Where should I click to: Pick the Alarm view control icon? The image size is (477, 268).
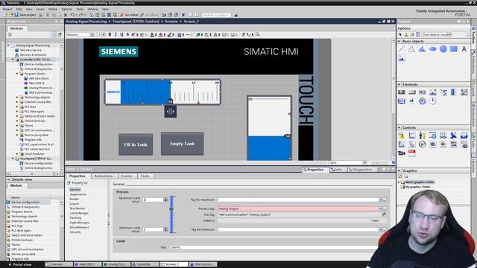click(x=402, y=135)
